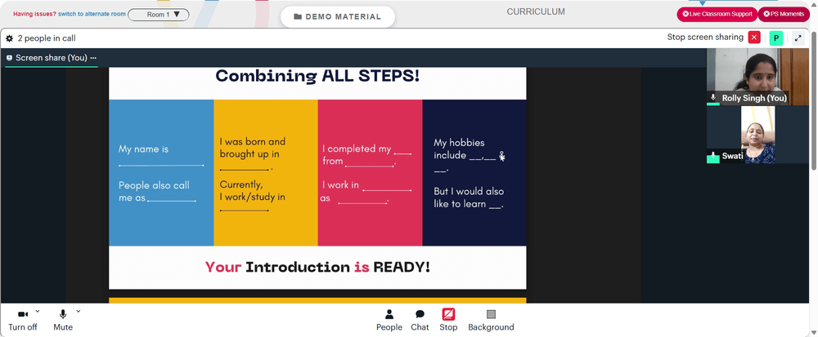
Task: Select the Room 1 dropdown
Action: 159,15
